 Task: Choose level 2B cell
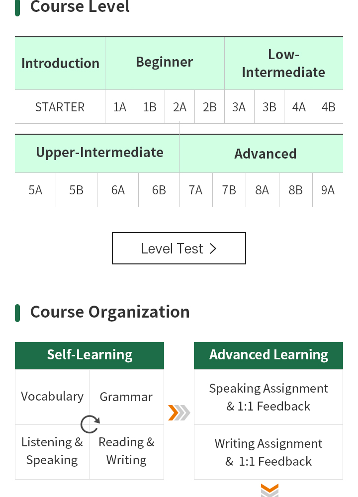210,107
